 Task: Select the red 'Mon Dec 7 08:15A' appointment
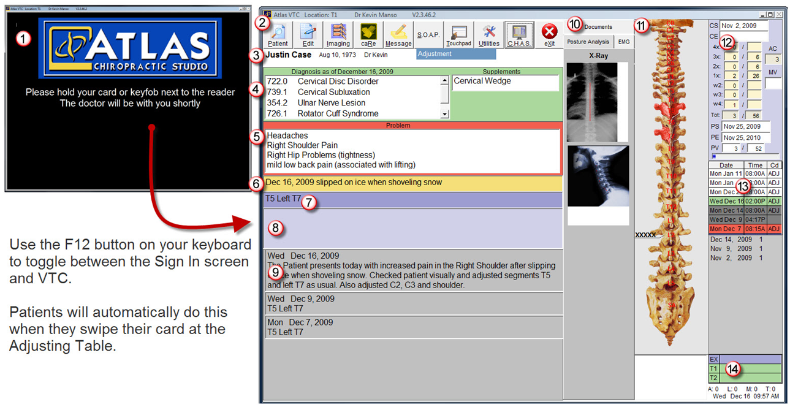point(745,229)
